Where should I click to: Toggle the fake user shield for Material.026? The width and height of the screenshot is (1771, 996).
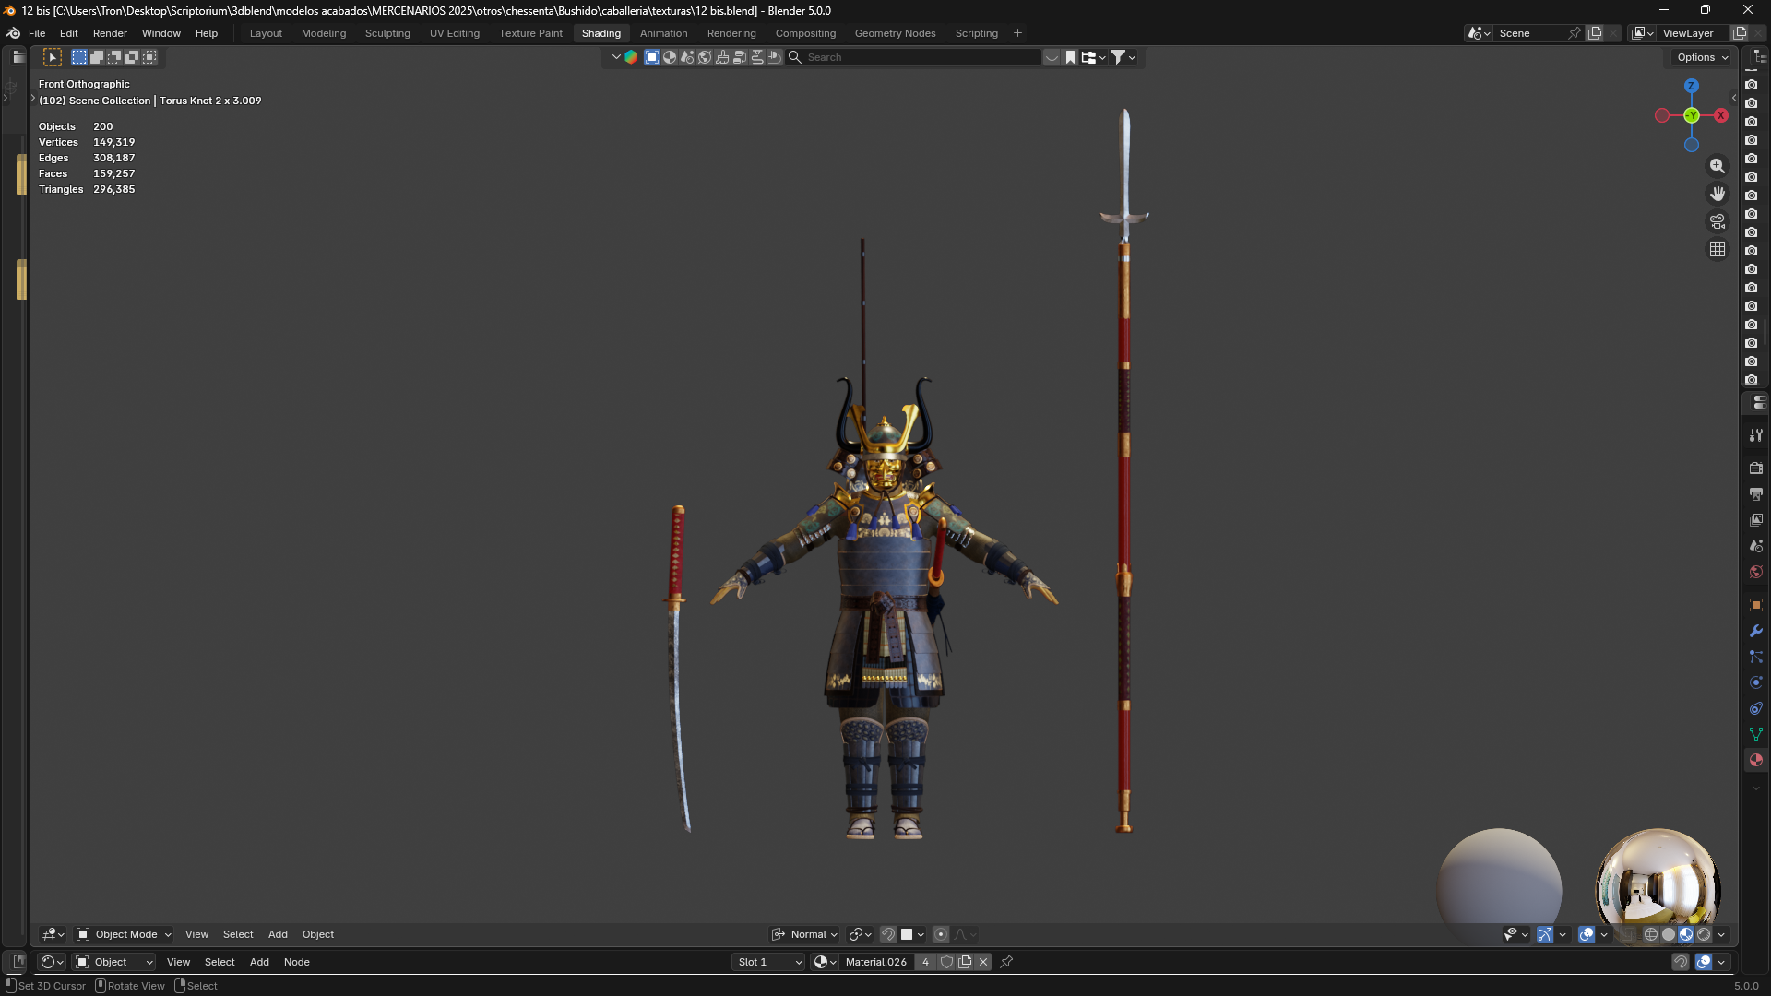(946, 962)
